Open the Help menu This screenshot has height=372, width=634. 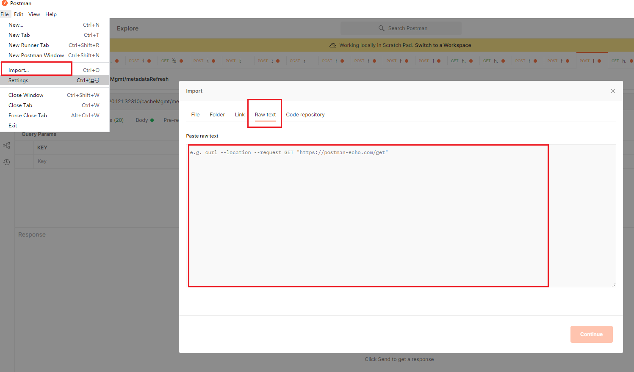pos(51,14)
